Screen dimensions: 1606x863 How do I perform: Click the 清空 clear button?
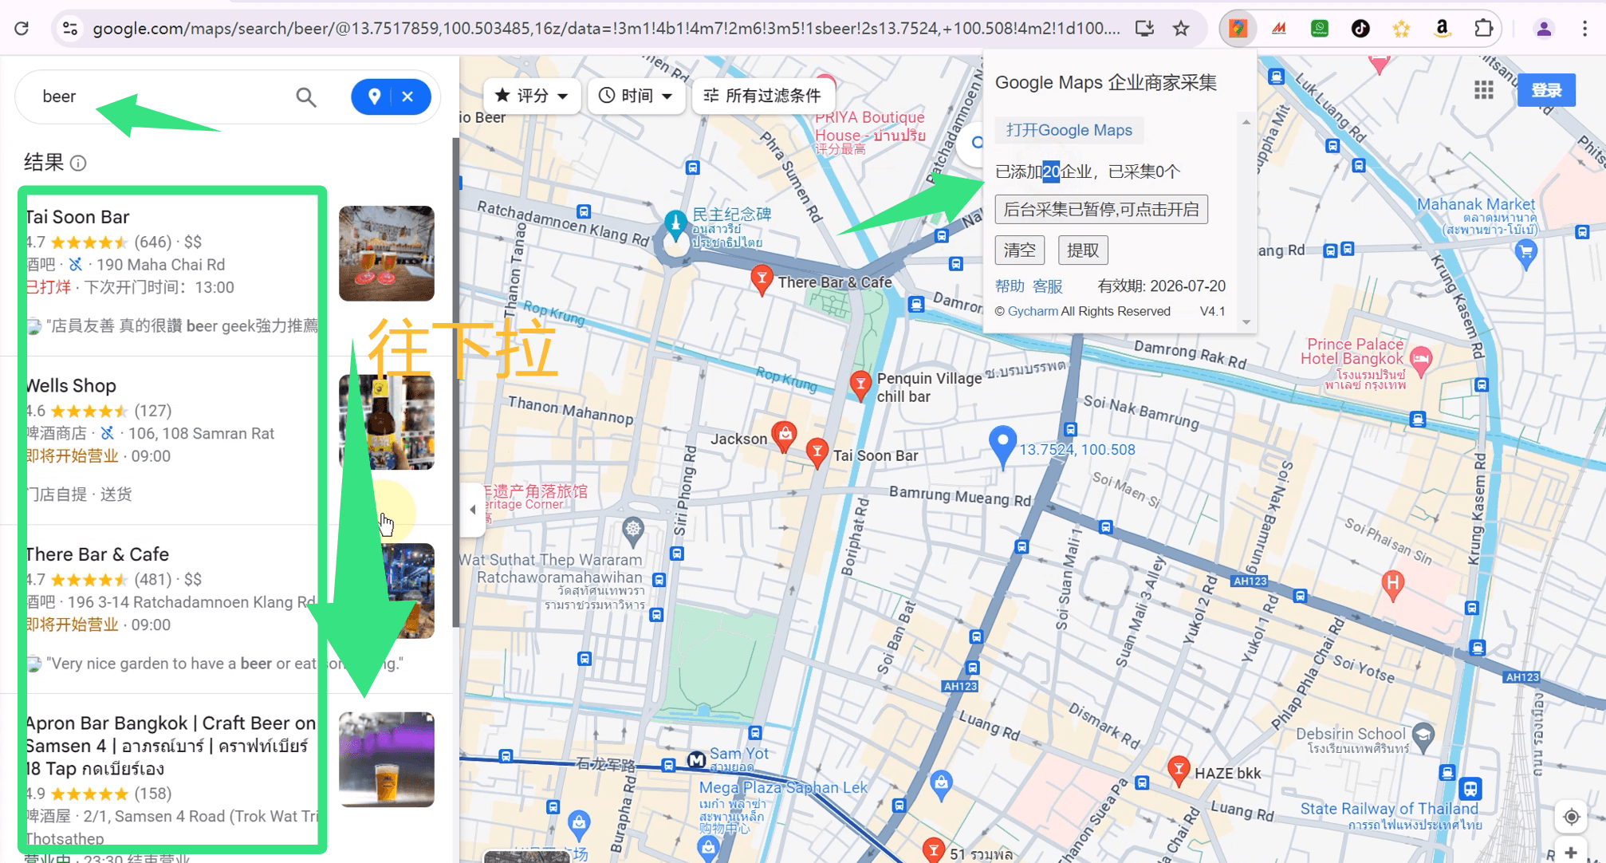tap(1019, 250)
